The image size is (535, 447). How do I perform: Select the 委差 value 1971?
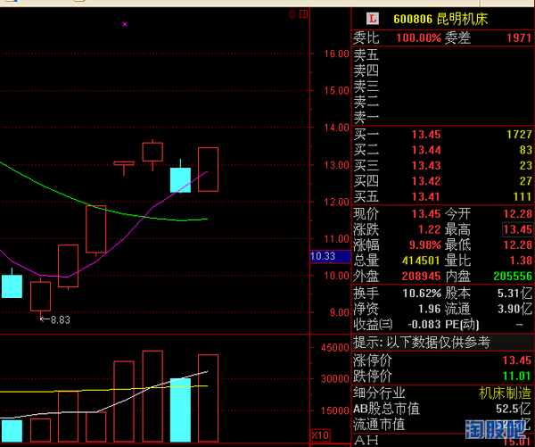(x=519, y=37)
